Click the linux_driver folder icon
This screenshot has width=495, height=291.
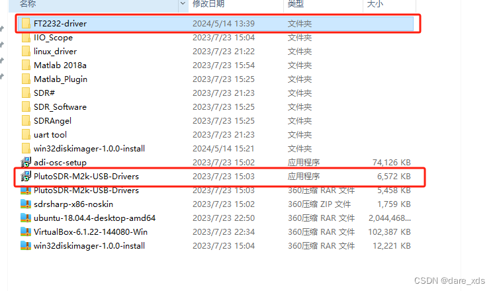click(x=26, y=52)
